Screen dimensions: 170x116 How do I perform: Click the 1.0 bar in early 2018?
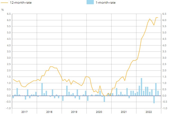click(x=42, y=89)
